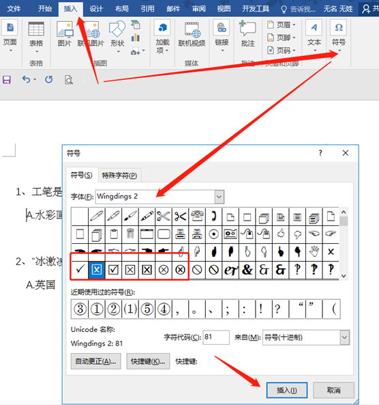Click the 告诉我 tell me search box
Screen dimensions: 379x405
(299, 10)
